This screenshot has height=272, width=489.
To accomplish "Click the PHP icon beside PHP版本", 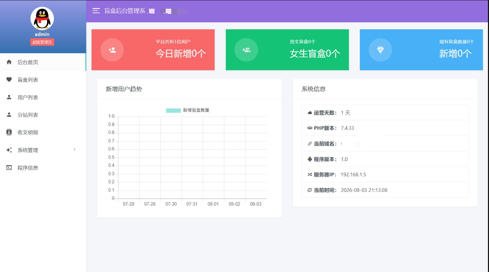I will [310, 128].
